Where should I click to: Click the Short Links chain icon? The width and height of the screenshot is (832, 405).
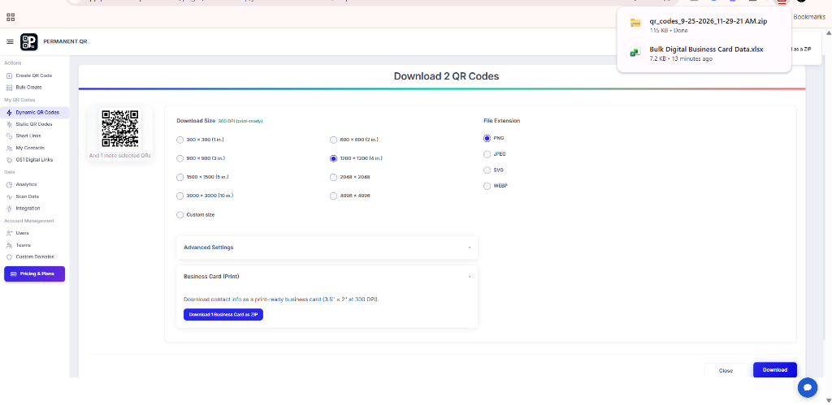pos(9,136)
